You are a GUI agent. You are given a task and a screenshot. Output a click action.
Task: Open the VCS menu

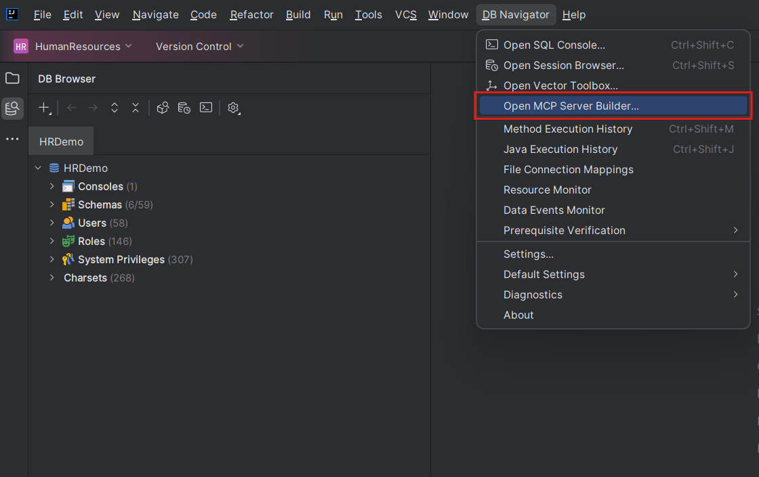coord(406,15)
